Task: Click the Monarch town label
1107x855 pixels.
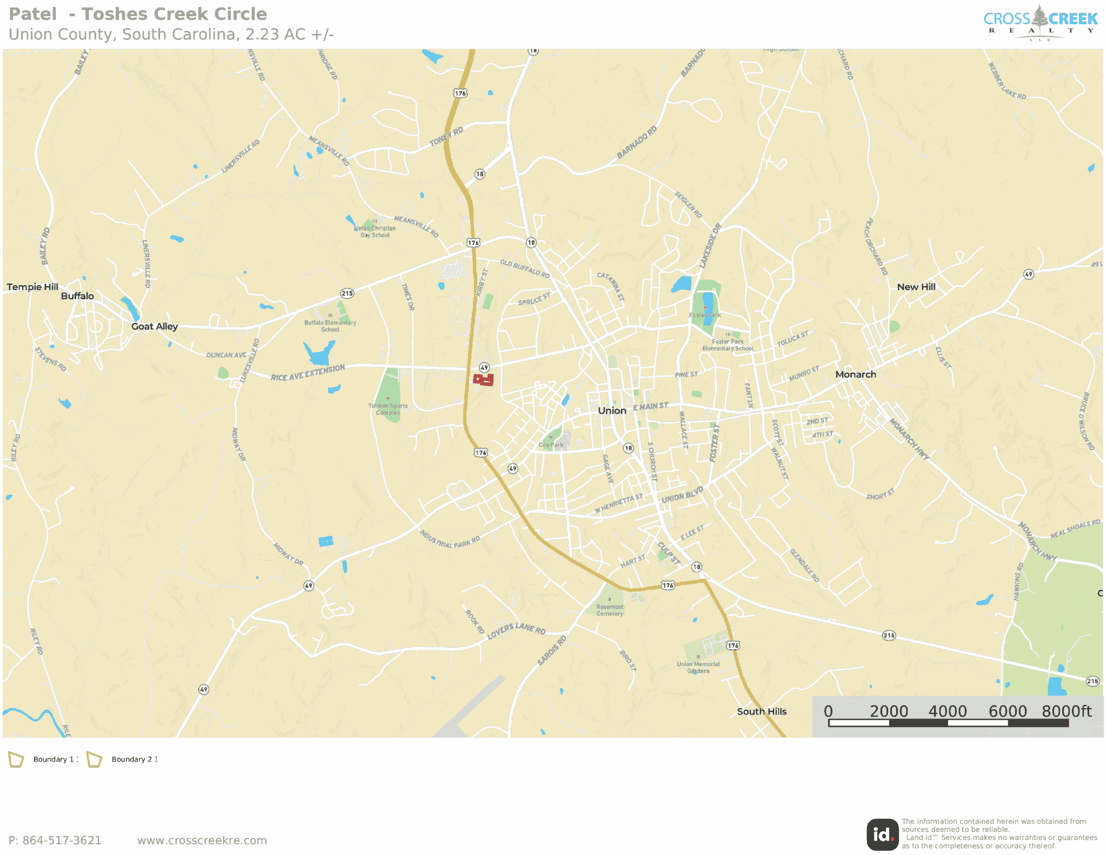Action: 856,374
